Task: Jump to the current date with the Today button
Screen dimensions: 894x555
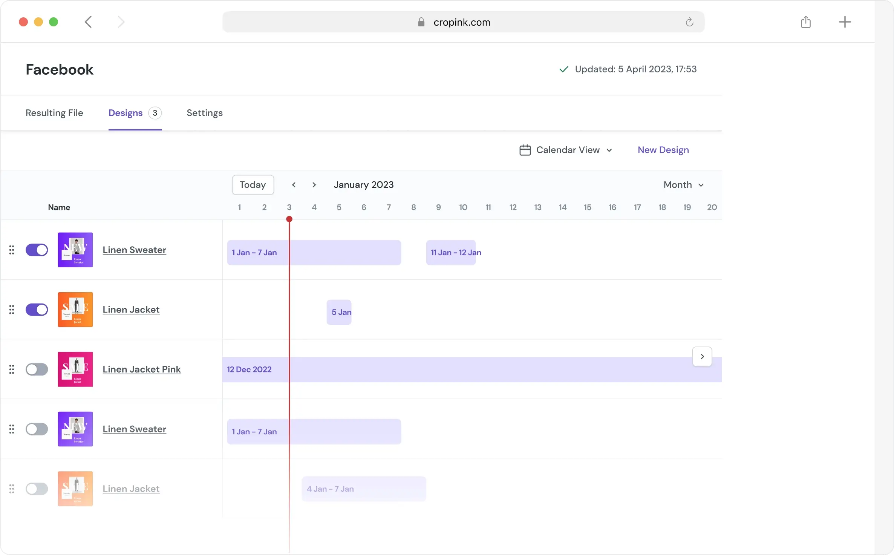Action: point(253,185)
